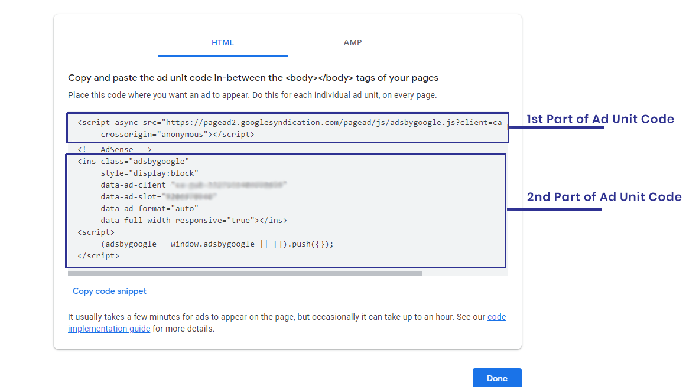Click the ins class="adsbygoogle" line

[x=133, y=161]
